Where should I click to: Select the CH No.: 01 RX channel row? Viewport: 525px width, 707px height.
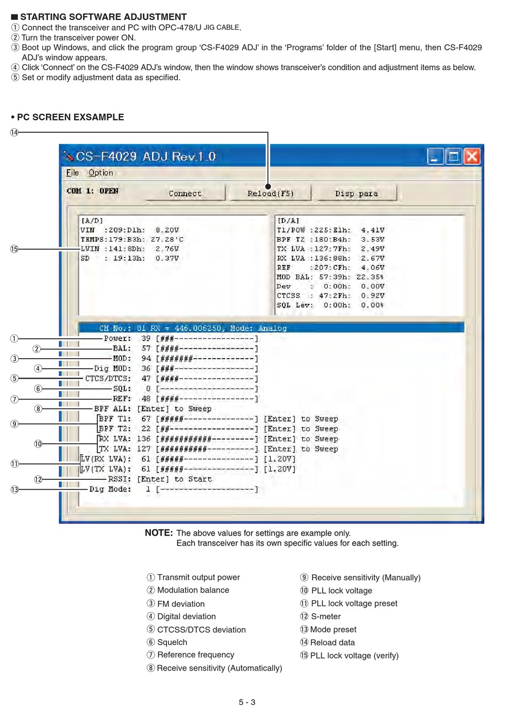point(271,328)
